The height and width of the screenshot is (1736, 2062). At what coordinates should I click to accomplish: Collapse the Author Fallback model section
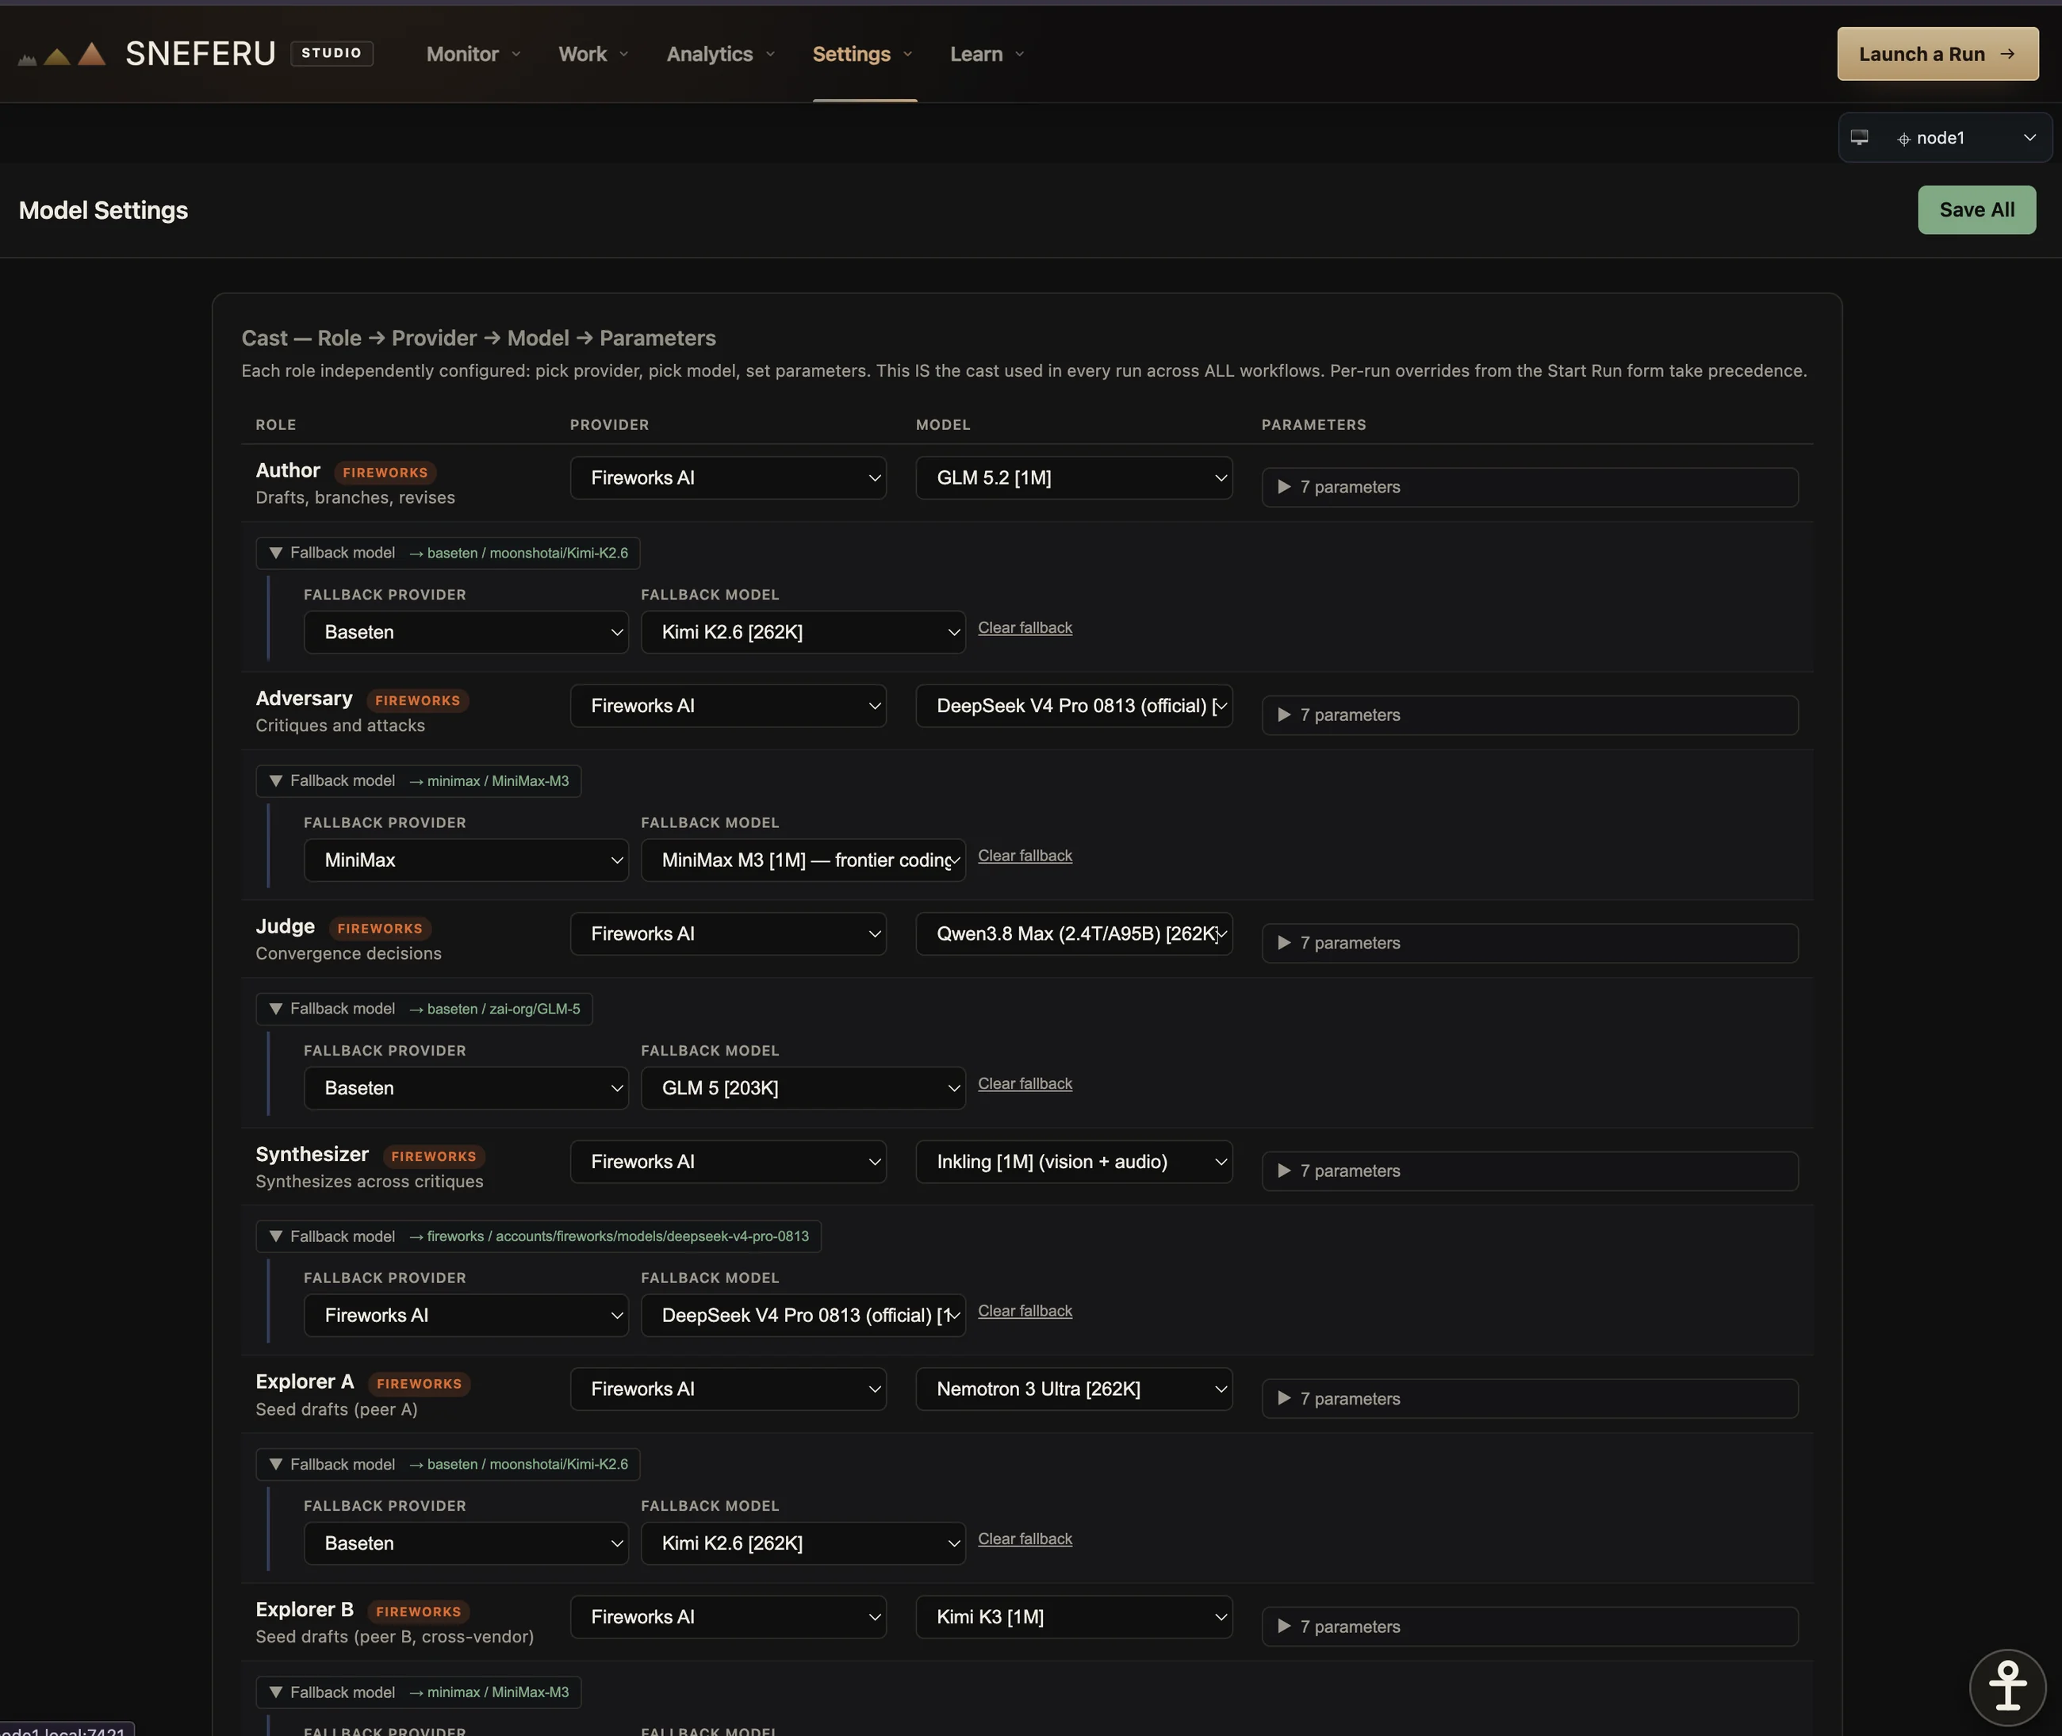pos(448,553)
